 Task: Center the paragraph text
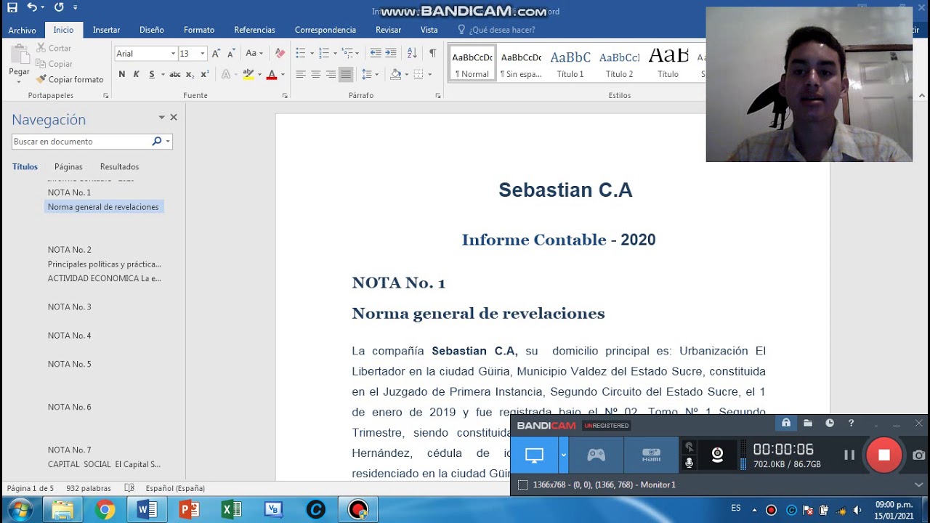(316, 74)
